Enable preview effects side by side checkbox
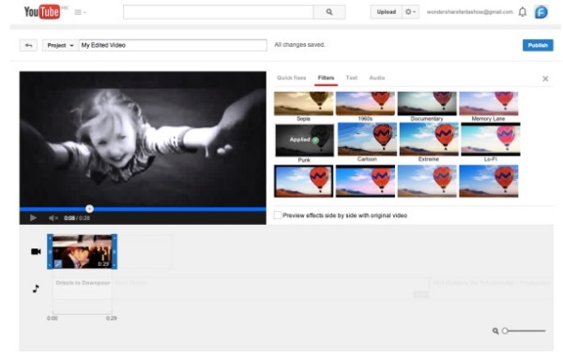Screen dimensions: 563x355 [x=278, y=215]
